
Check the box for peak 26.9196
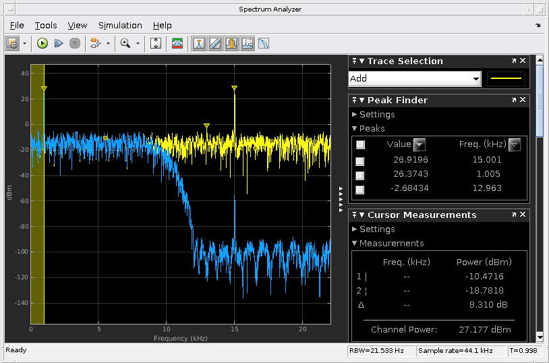pyautogui.click(x=360, y=161)
